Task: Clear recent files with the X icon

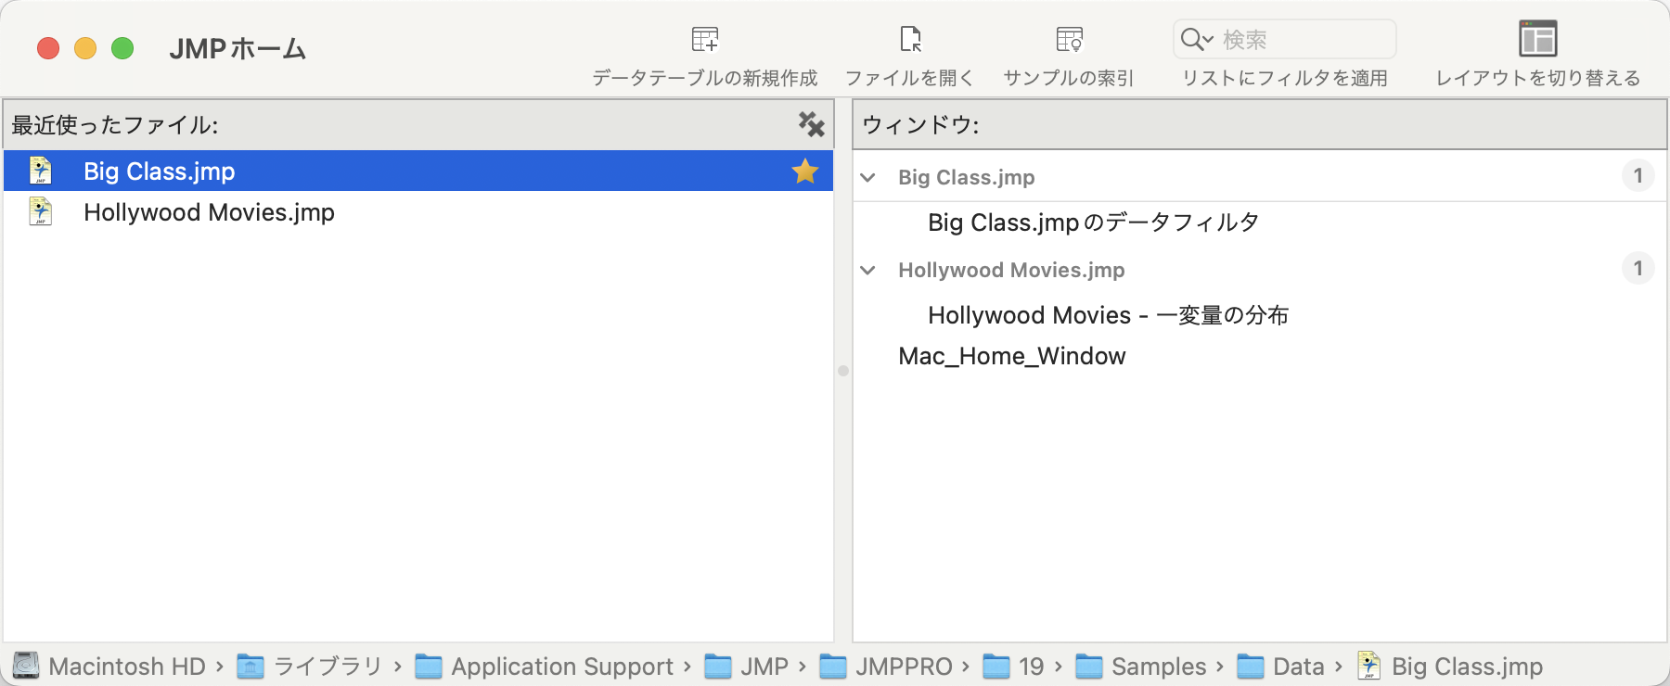Action: point(811,124)
